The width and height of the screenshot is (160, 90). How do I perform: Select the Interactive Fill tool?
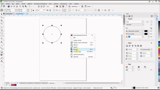(1, 61)
